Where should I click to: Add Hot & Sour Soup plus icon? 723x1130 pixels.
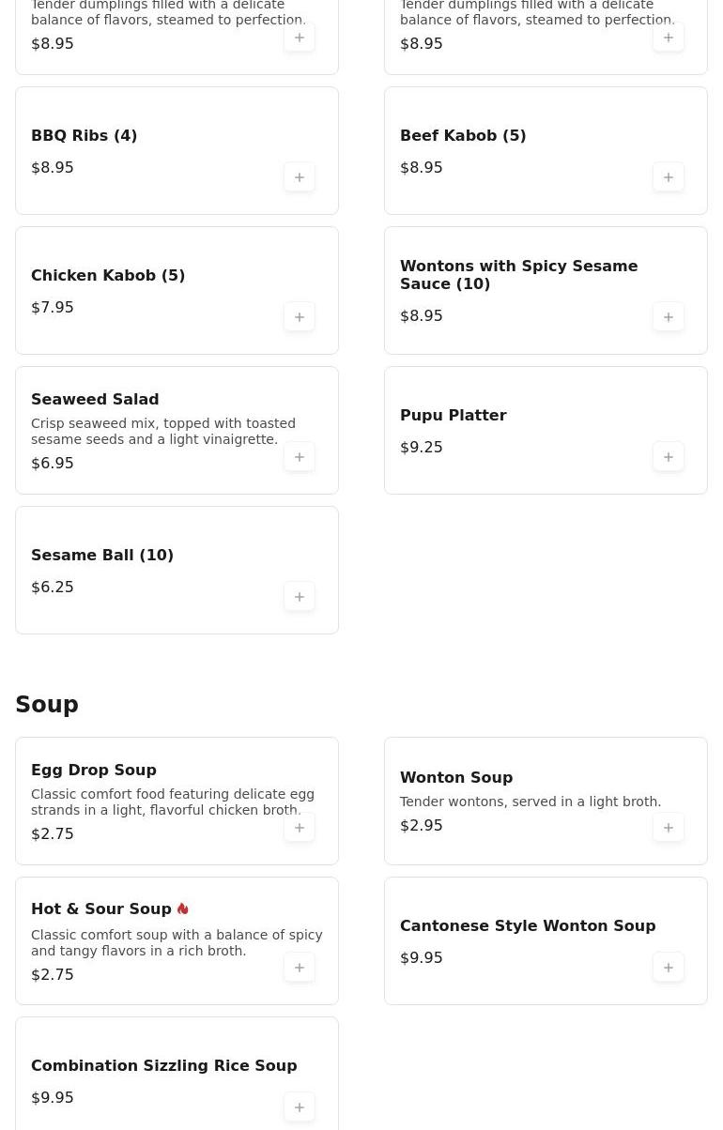(300, 968)
